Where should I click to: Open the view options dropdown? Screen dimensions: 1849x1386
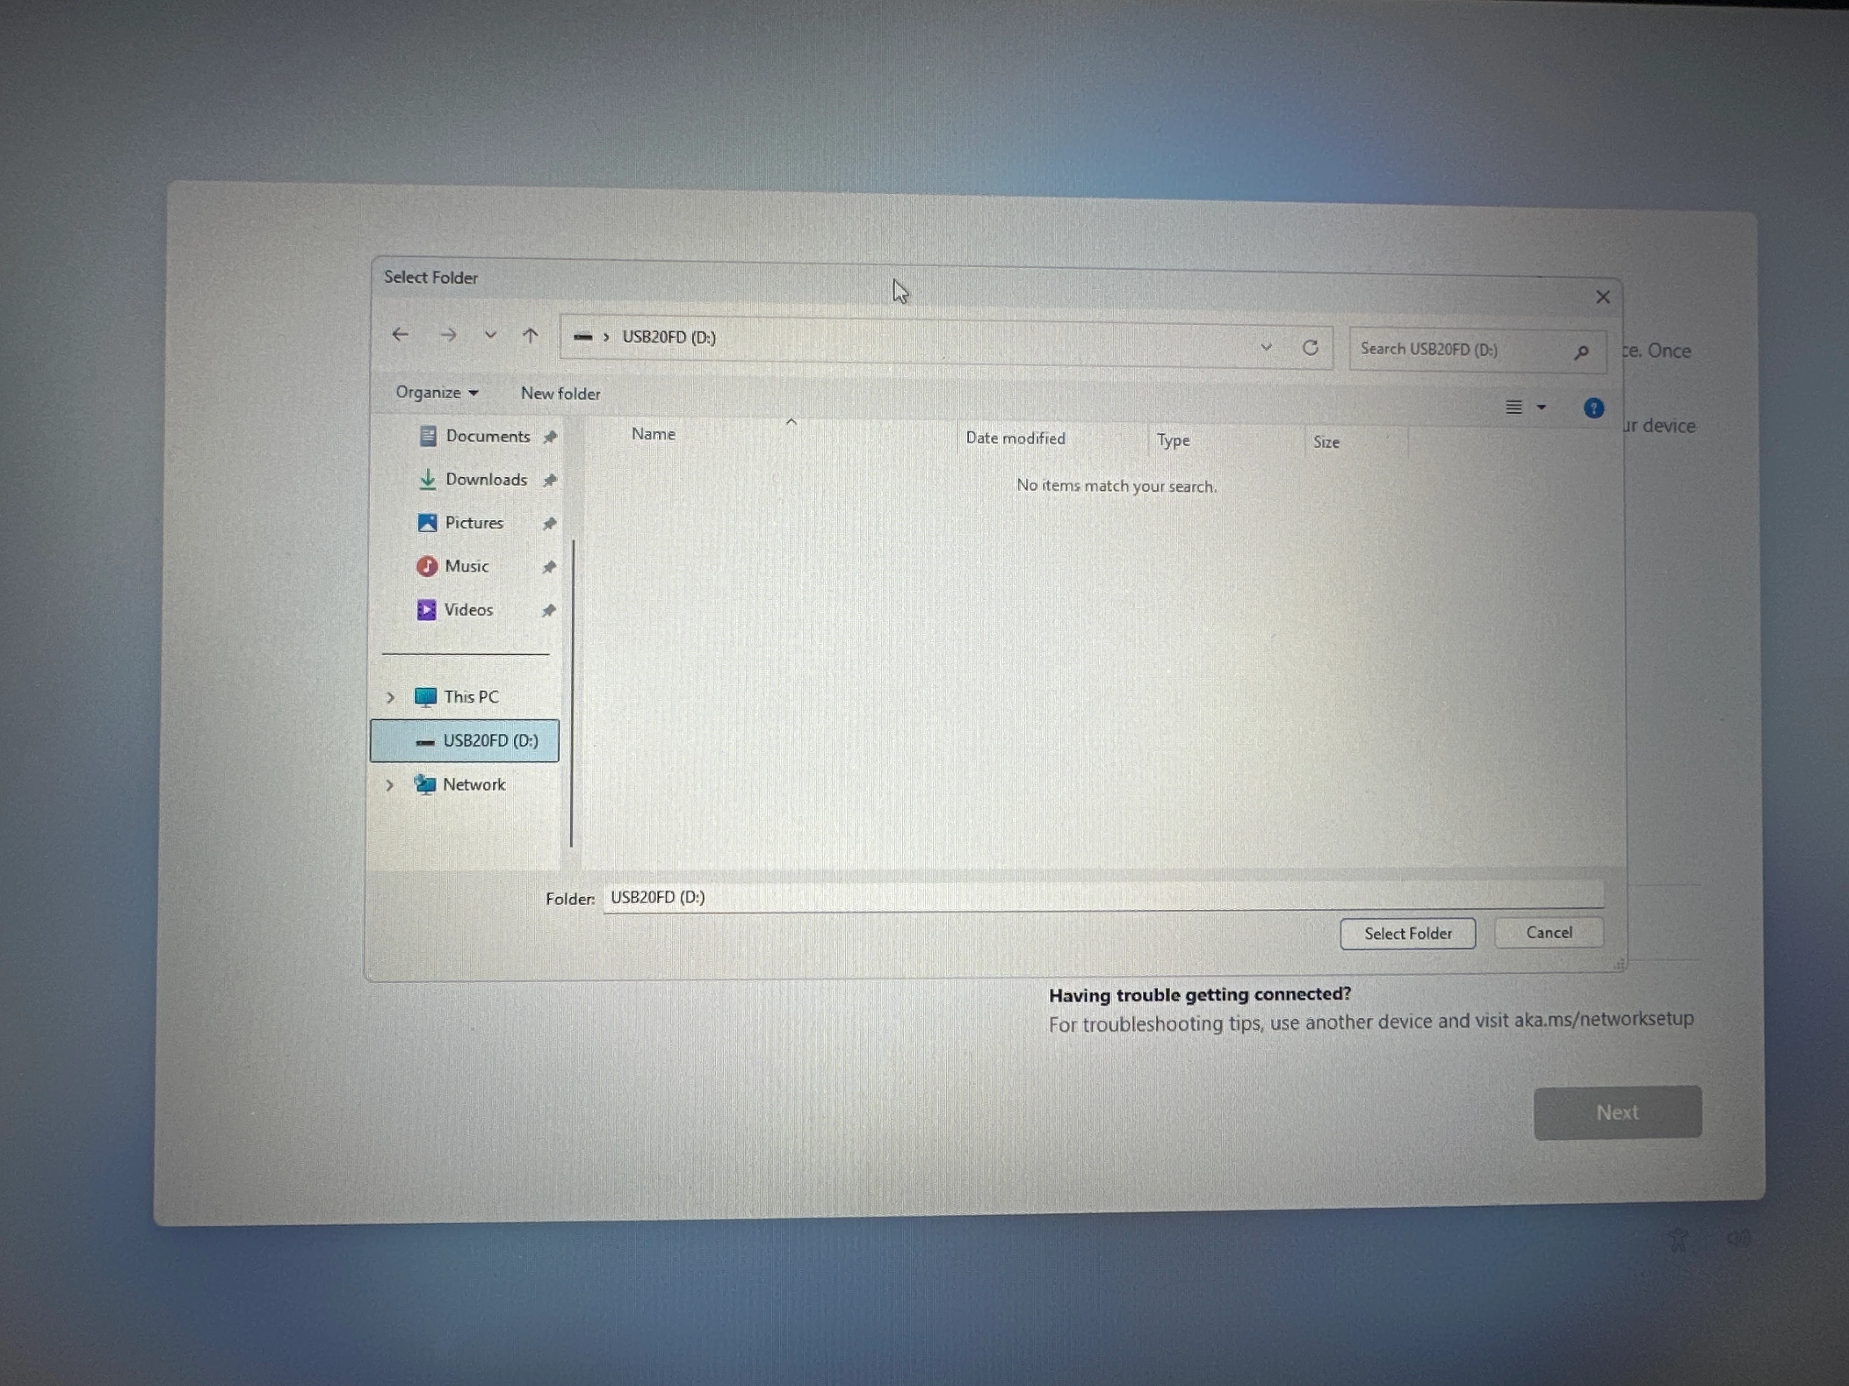coord(1541,408)
